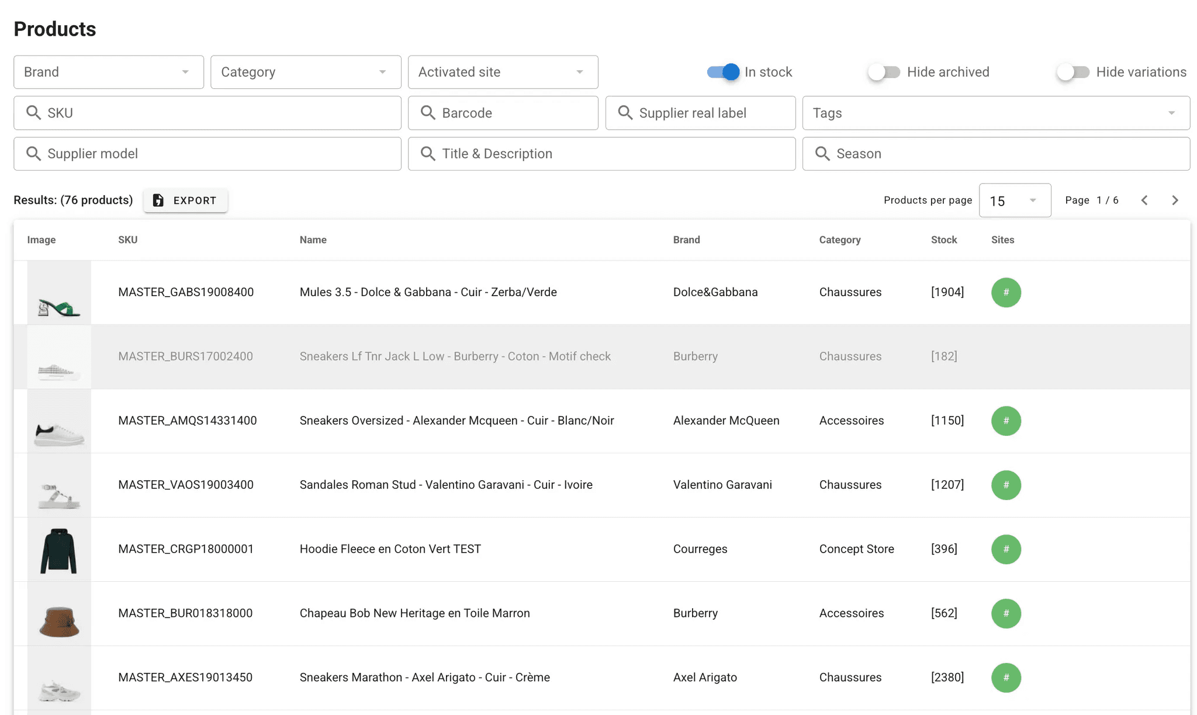
Task: Sort by the Category column header
Action: [x=840, y=240]
